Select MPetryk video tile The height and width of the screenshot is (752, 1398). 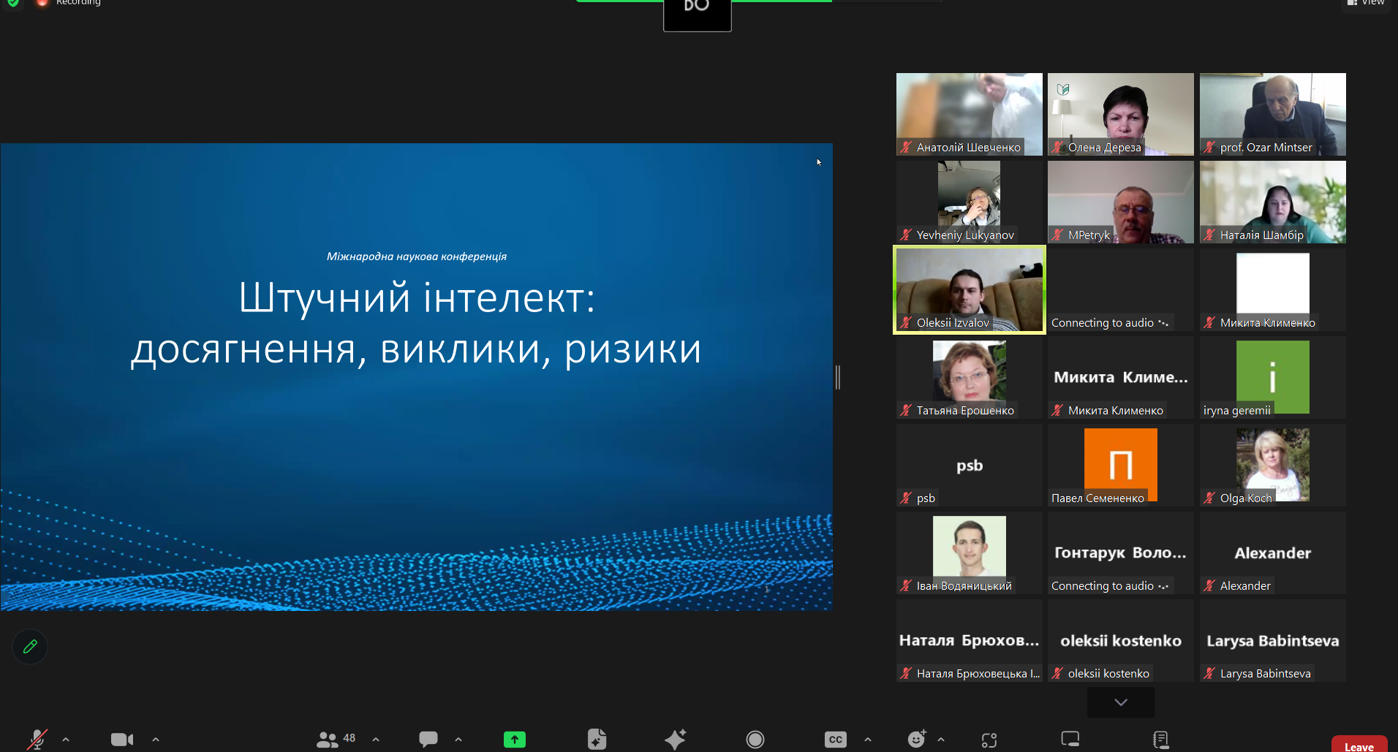pos(1121,202)
